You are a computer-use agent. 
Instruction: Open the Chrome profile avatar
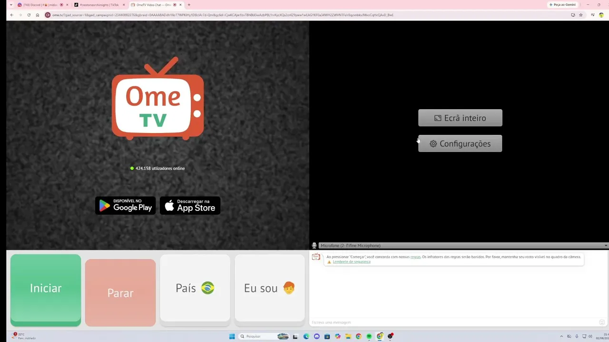pyautogui.click(x=601, y=15)
